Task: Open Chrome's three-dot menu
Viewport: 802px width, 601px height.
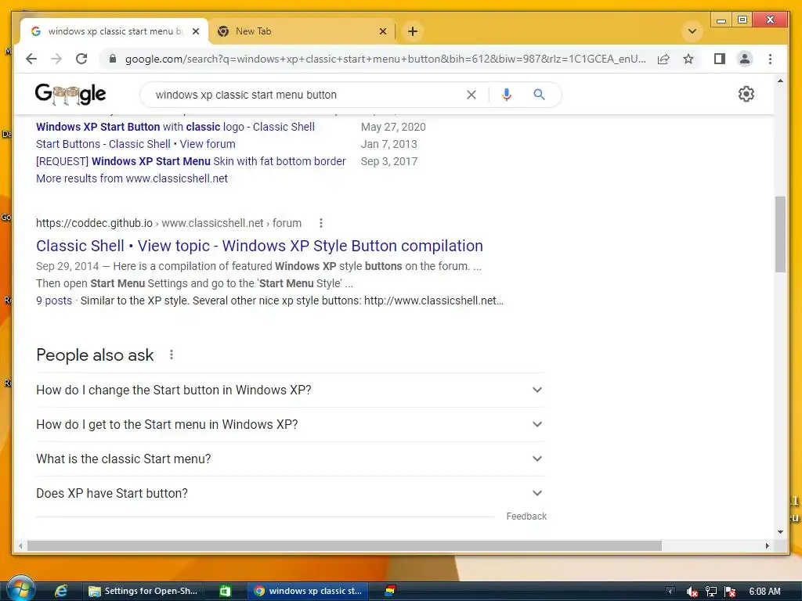Action: (x=771, y=59)
